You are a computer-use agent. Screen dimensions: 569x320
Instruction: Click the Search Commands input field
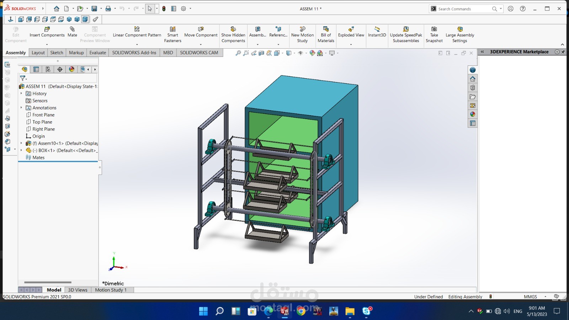tap(464, 9)
